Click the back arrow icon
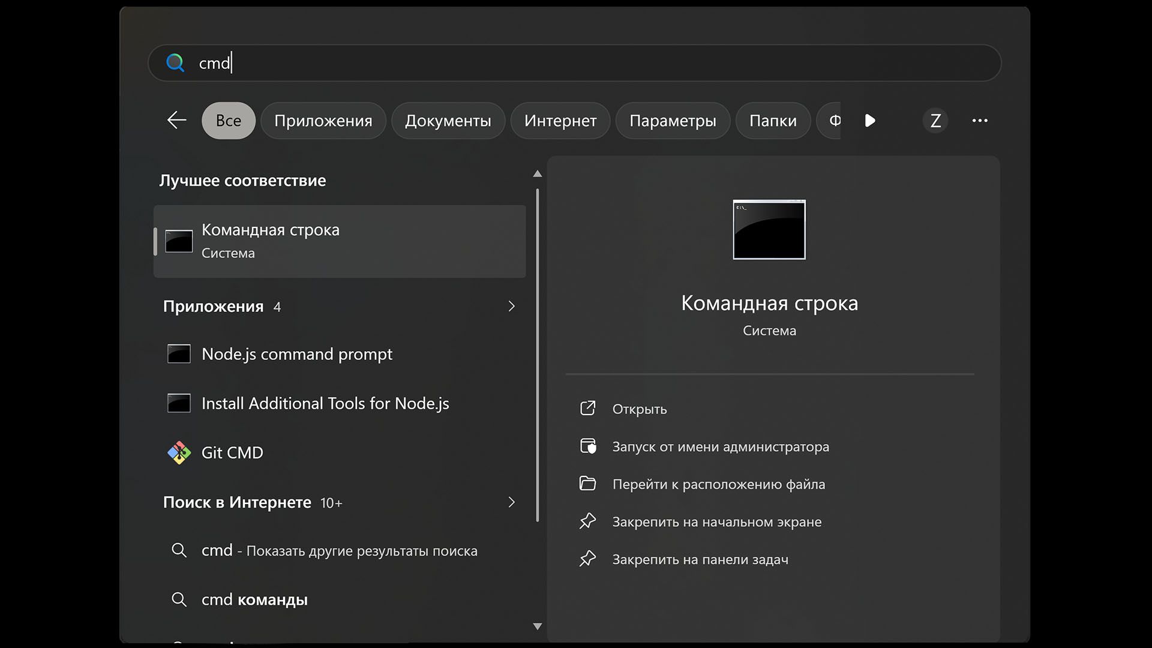The image size is (1152, 648). (x=176, y=120)
